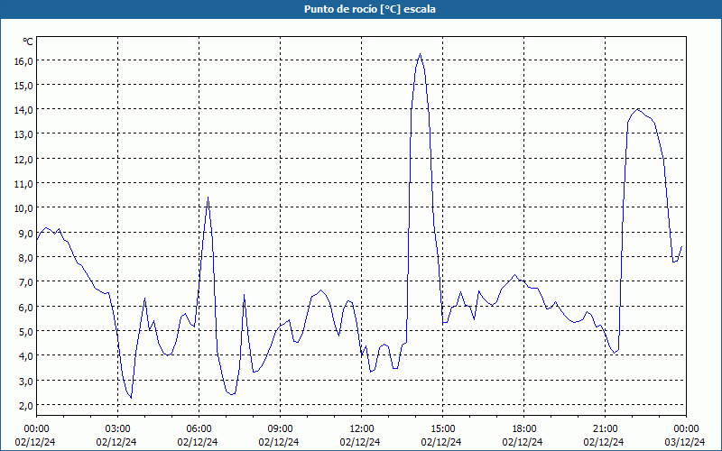
Task: Click the 2,0 y-axis label
Action: [x=25, y=405]
